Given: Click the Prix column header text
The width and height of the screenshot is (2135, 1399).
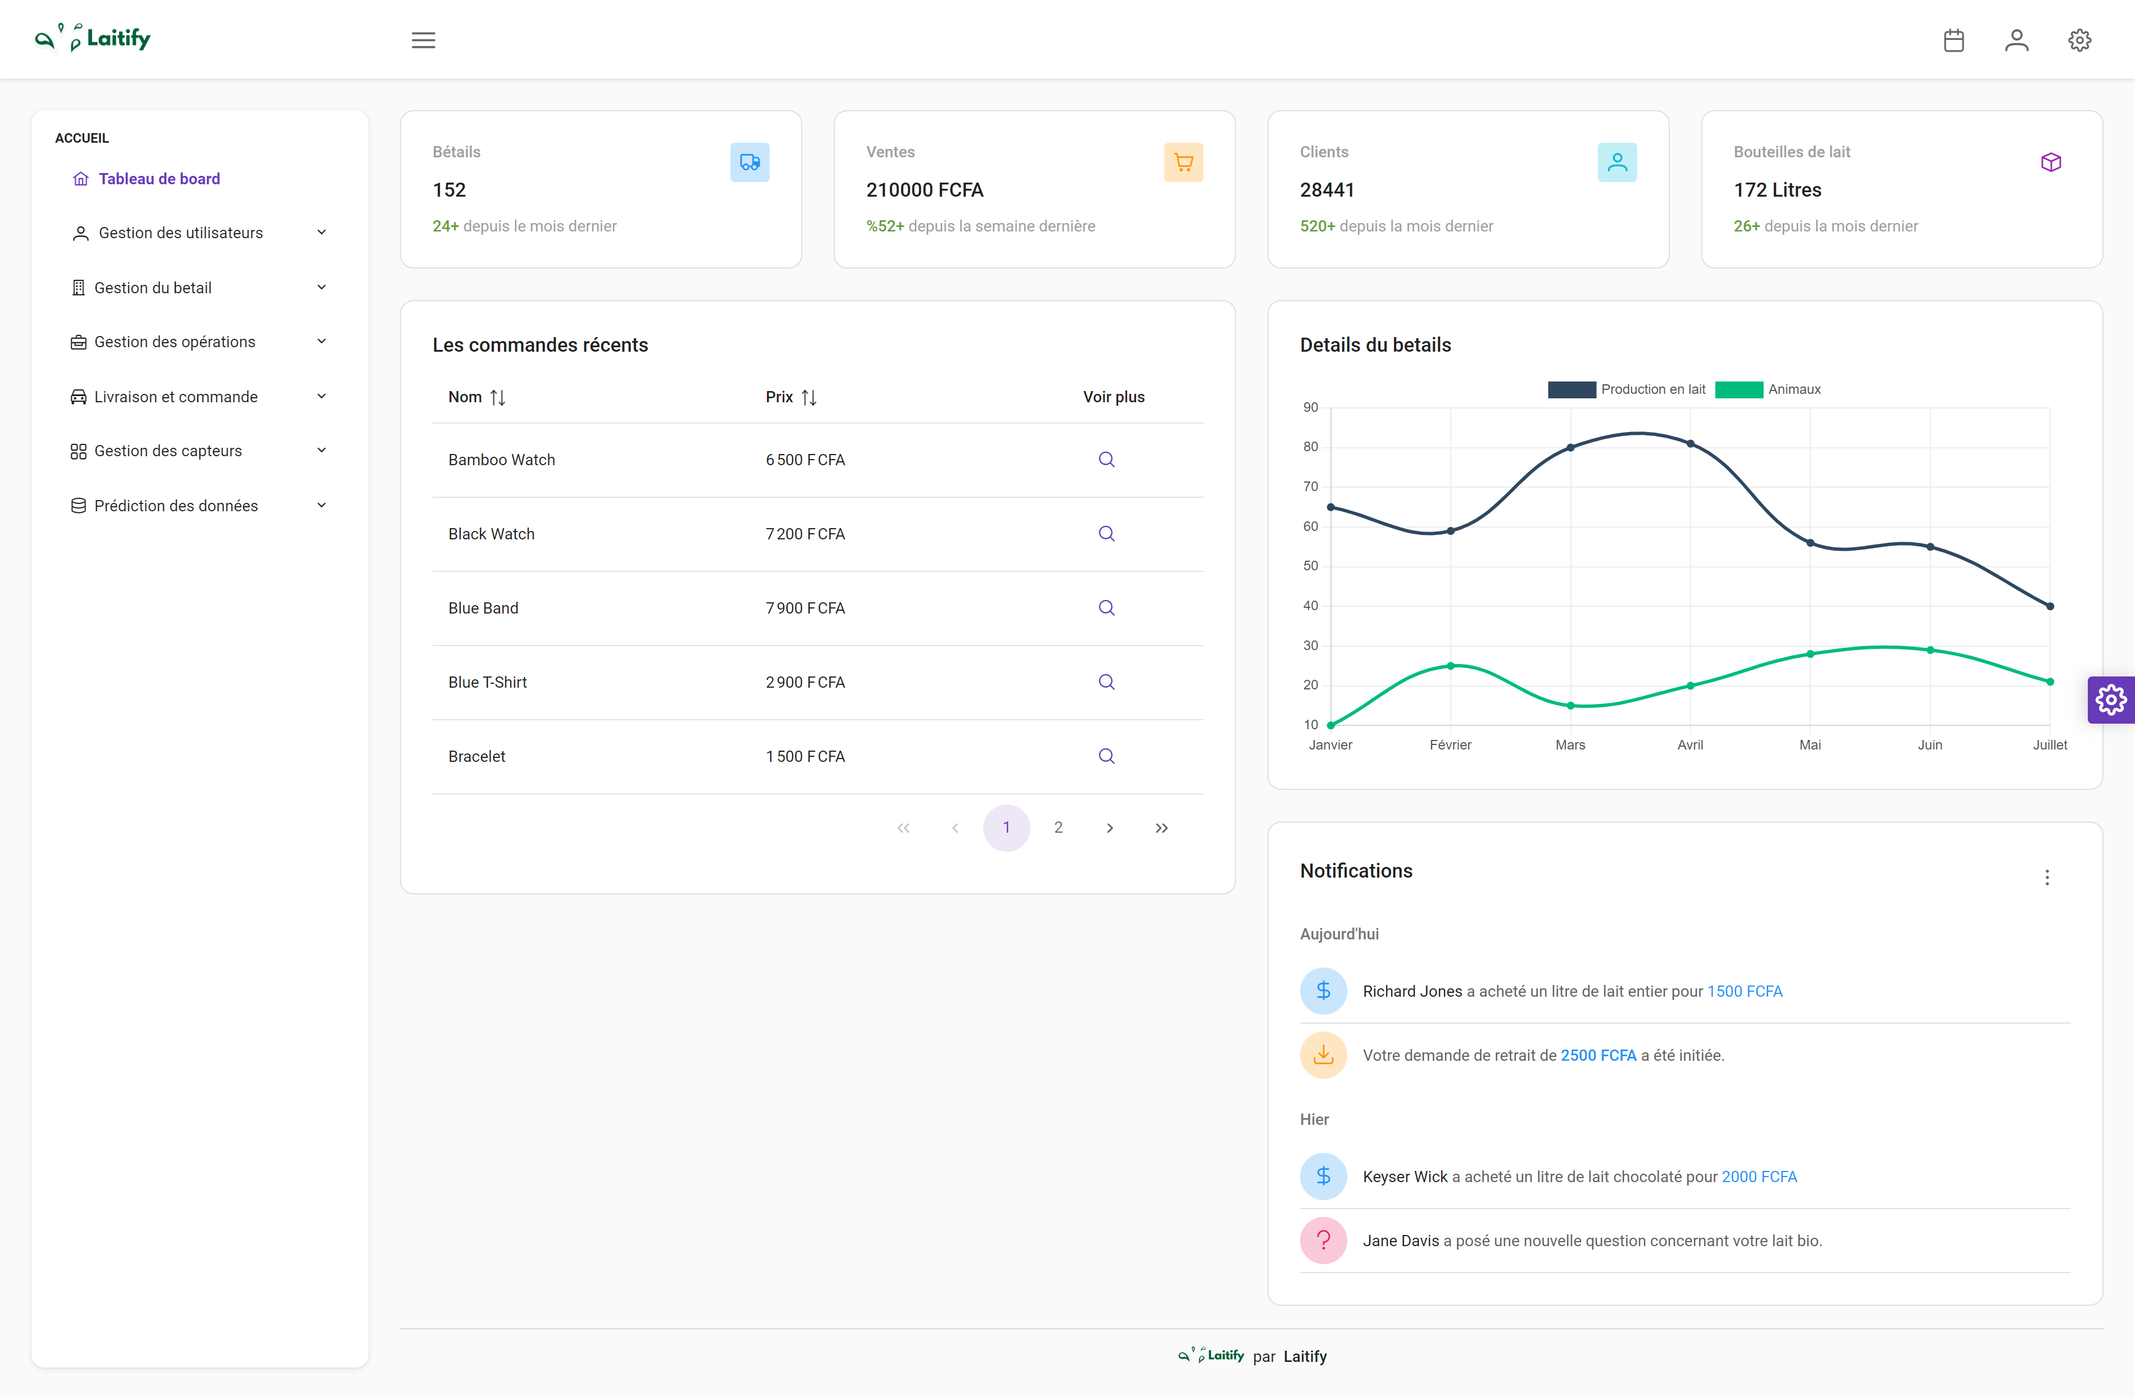Looking at the screenshot, I should pyautogui.click(x=779, y=397).
